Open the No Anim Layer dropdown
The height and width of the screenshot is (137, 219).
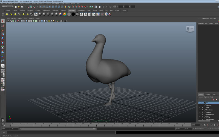(x=199, y=129)
